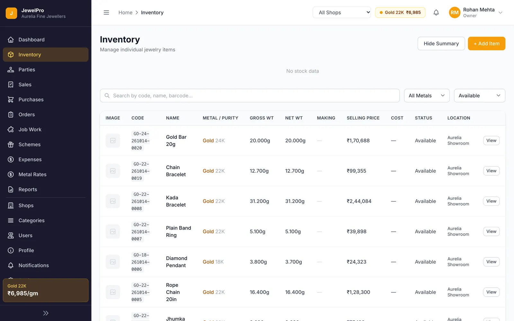The height and width of the screenshot is (321, 514).
Task: Collapse sidebar with double chevron icon
Action: pyautogui.click(x=46, y=313)
